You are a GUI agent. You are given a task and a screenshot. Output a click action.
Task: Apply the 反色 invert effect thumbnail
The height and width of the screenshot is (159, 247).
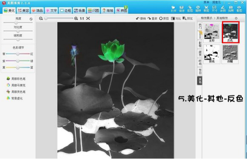point(230,32)
